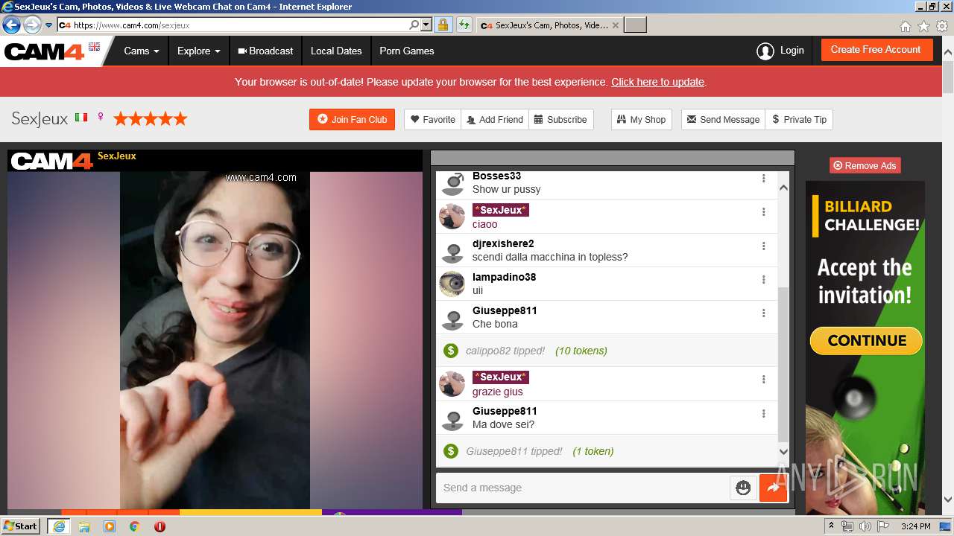Open the security lock icon report
954x536 pixels.
[443, 25]
